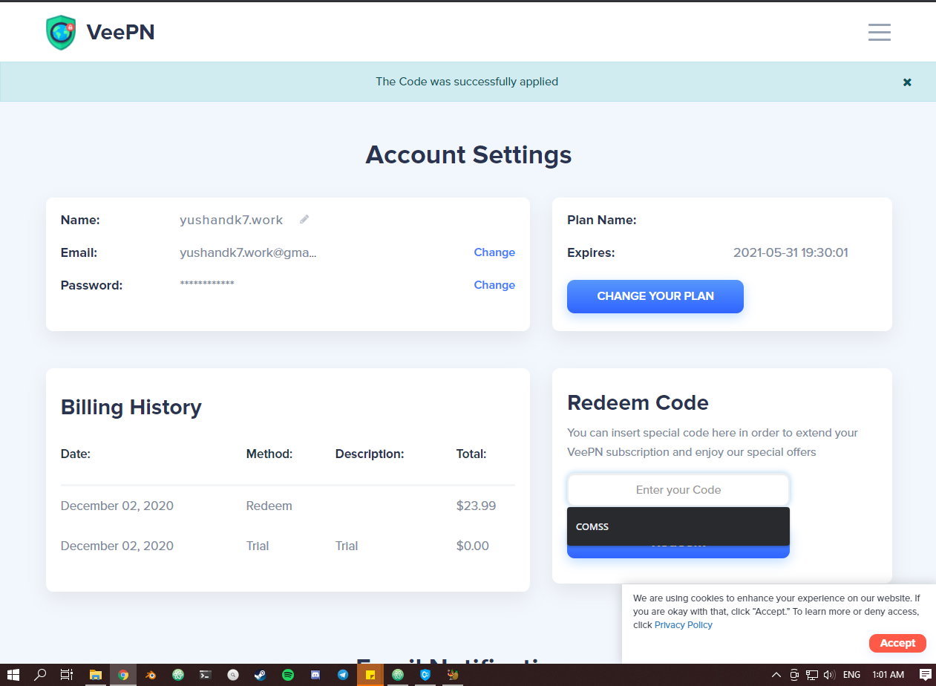Open Telegram from the taskbar
The image size is (936, 686).
pyautogui.click(x=343, y=675)
